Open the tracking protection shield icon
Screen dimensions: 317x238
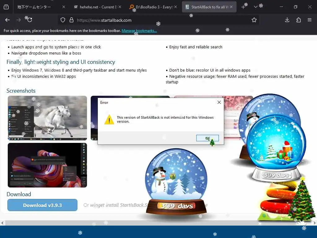(63, 20)
